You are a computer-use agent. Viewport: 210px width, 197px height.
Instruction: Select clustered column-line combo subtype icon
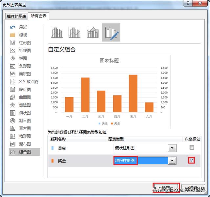coord(57,33)
